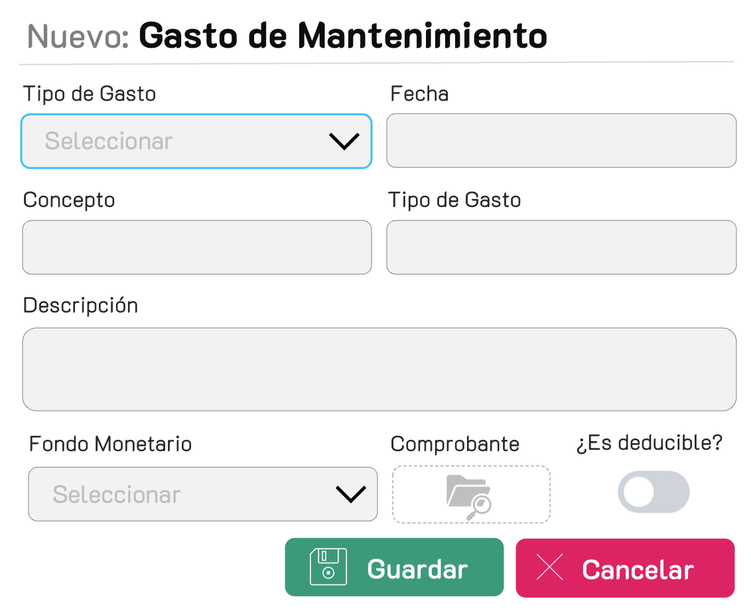
Task: Click the right-side Tipo de Gasto text field
Action: click(x=561, y=247)
